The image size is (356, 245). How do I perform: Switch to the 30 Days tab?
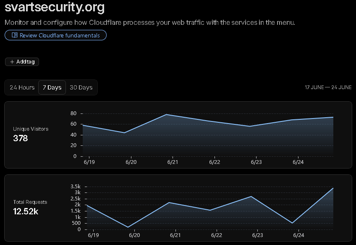(x=81, y=87)
